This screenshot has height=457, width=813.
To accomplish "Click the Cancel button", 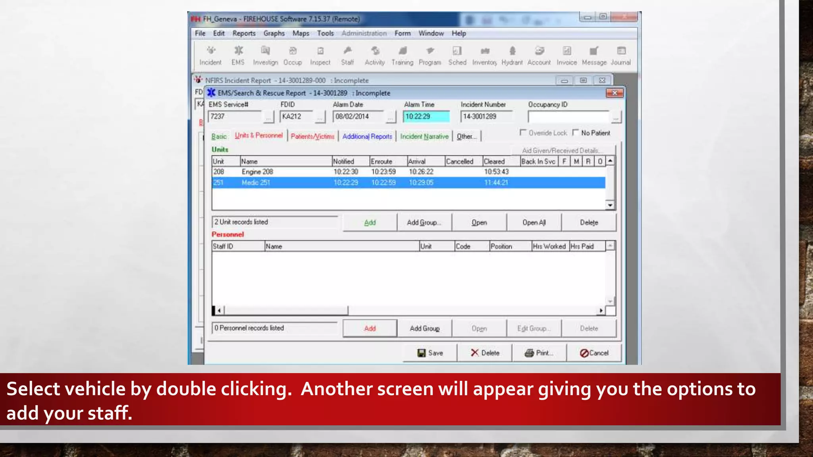I will point(594,353).
